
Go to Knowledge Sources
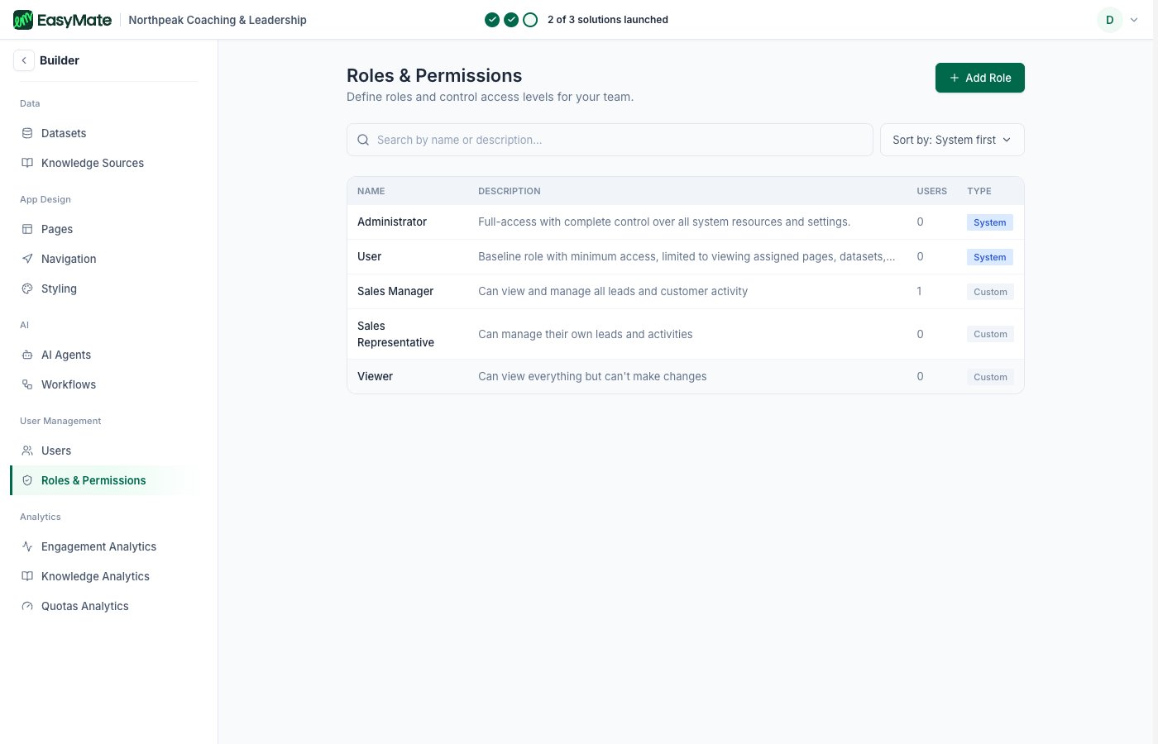point(104,163)
